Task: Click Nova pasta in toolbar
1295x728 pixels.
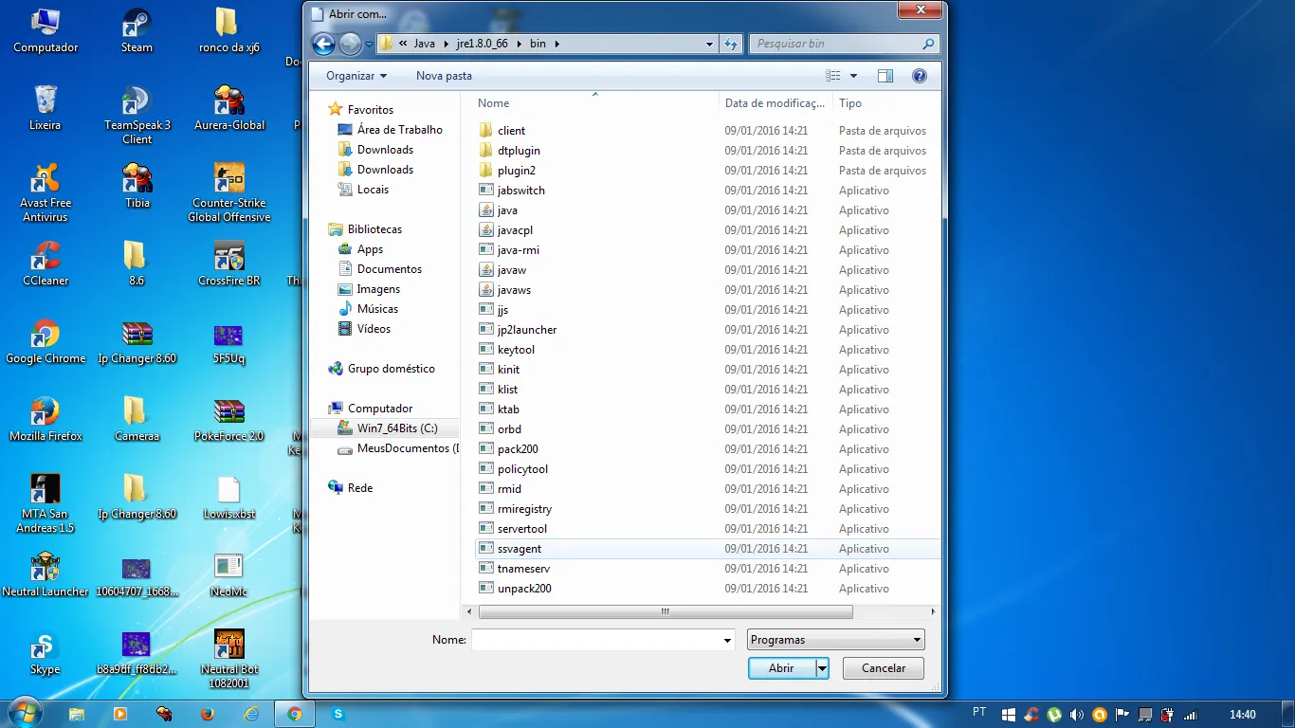Action: coord(444,76)
